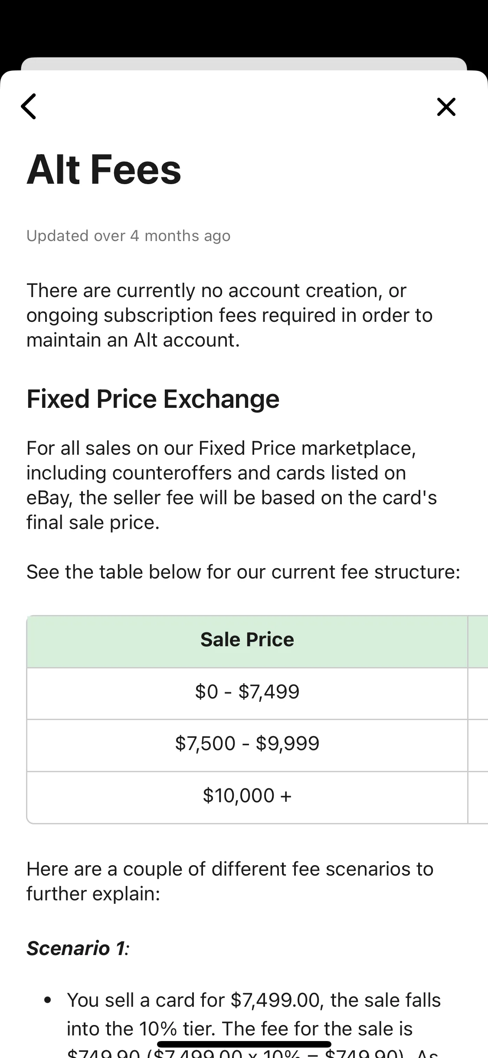Tap the Updated over 4 months ago text
Image resolution: width=488 pixels, height=1058 pixels.
point(128,236)
